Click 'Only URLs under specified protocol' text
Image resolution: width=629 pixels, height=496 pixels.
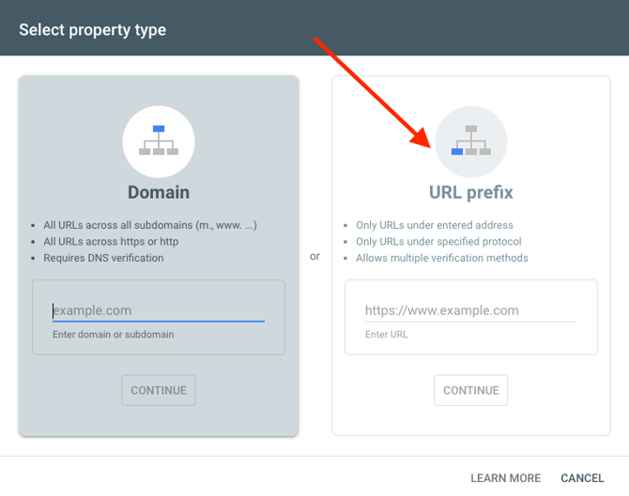[x=439, y=242]
